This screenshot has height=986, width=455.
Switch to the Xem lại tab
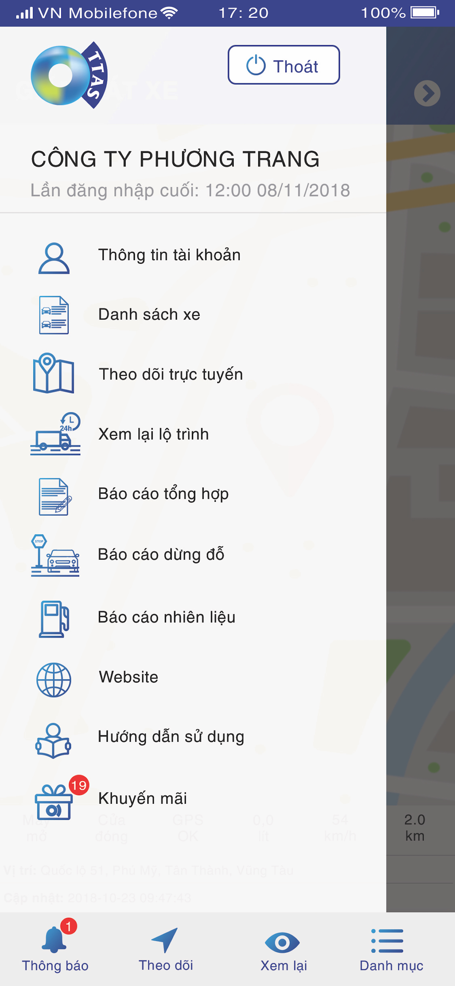tap(283, 951)
